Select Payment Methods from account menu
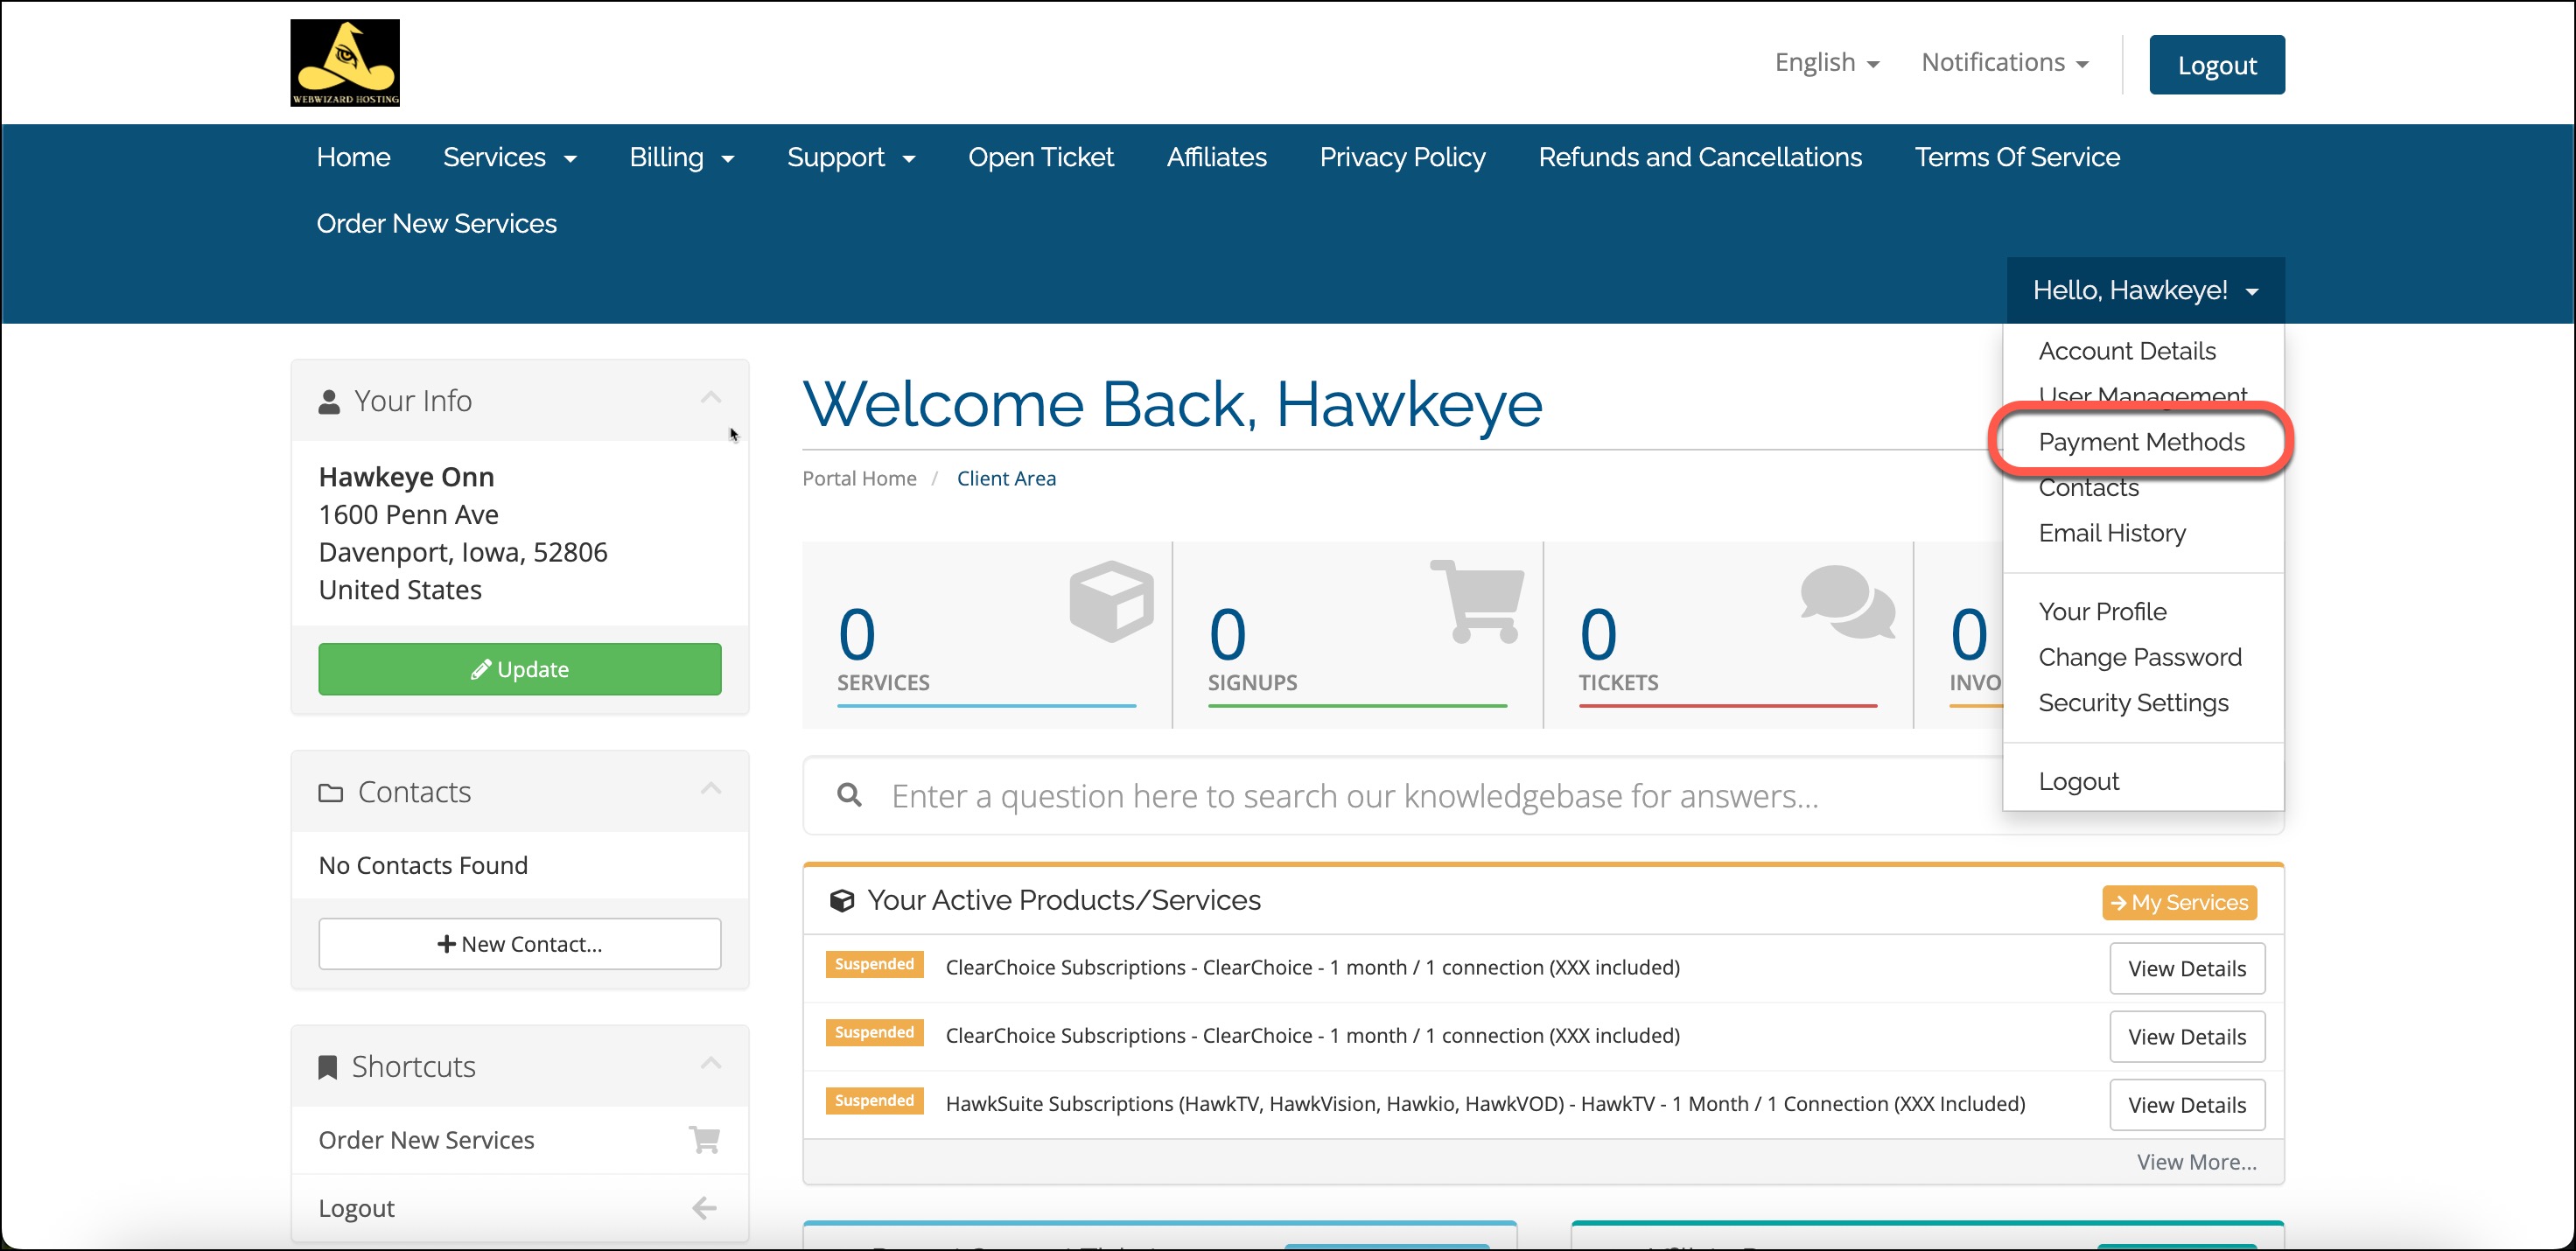This screenshot has height=1251, width=2576. 2141,442
